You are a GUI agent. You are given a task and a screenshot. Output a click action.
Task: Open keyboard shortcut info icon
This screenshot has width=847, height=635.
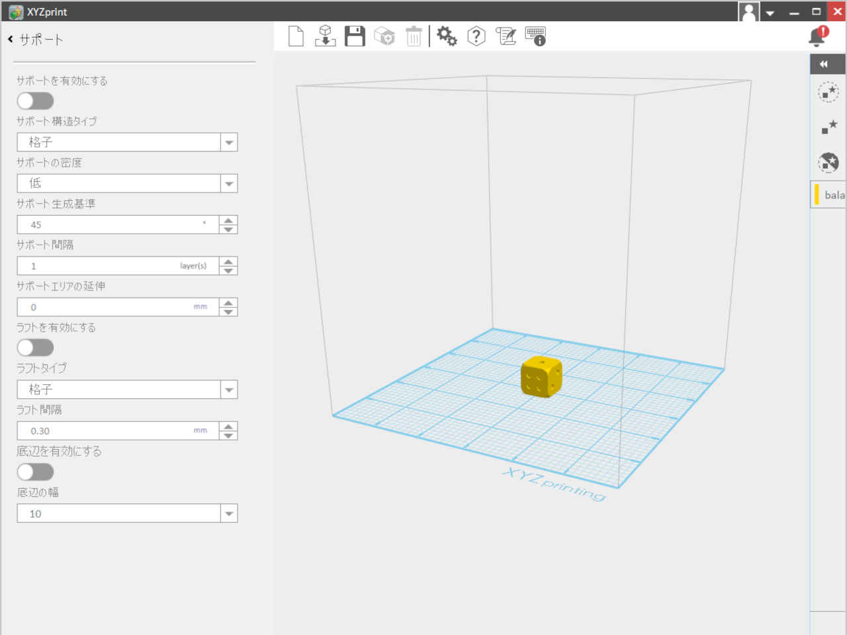[x=535, y=36]
